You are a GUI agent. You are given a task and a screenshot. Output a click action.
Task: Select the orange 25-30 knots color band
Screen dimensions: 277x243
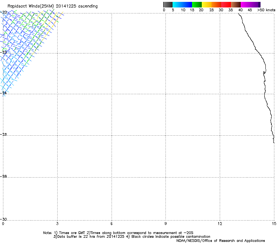point(216,4)
